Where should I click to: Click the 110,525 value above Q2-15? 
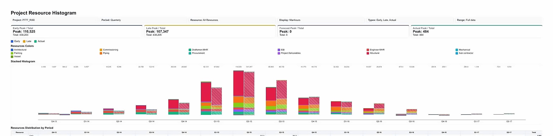pos(239,67)
